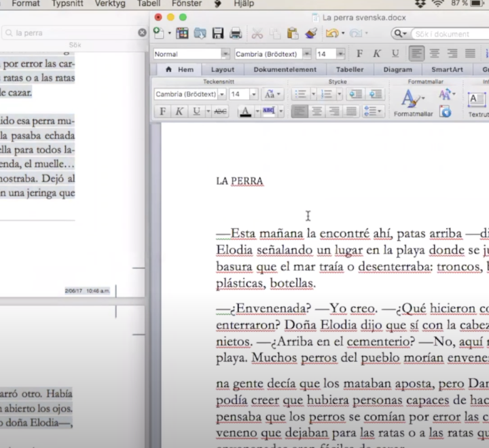The width and height of the screenshot is (489, 448).
Task: Expand the ribbon font size dropdown
Action: click(253, 94)
